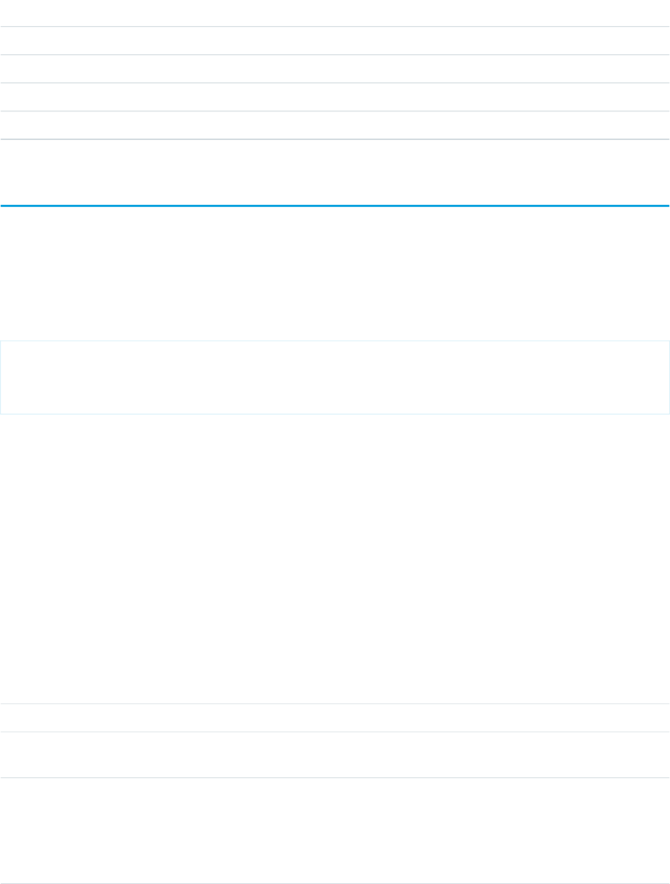670x884 pixels.
Task: Click the second empty table row at top
Action: click(x=334, y=41)
